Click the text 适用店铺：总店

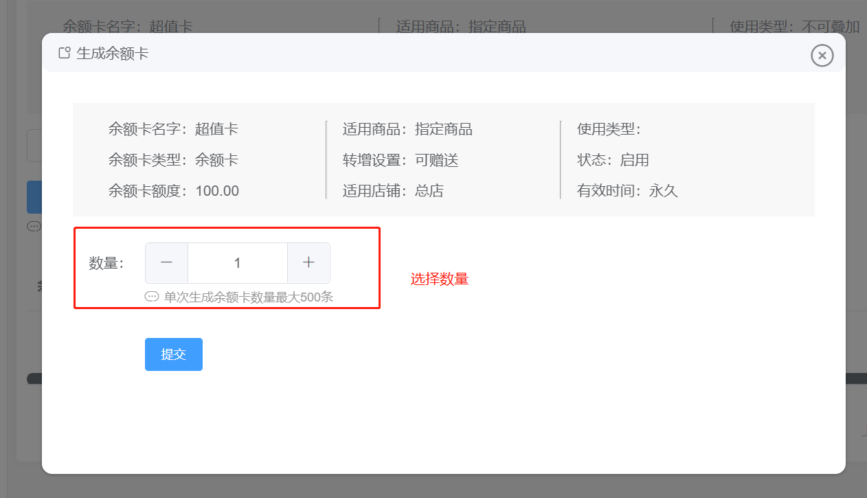tap(393, 191)
